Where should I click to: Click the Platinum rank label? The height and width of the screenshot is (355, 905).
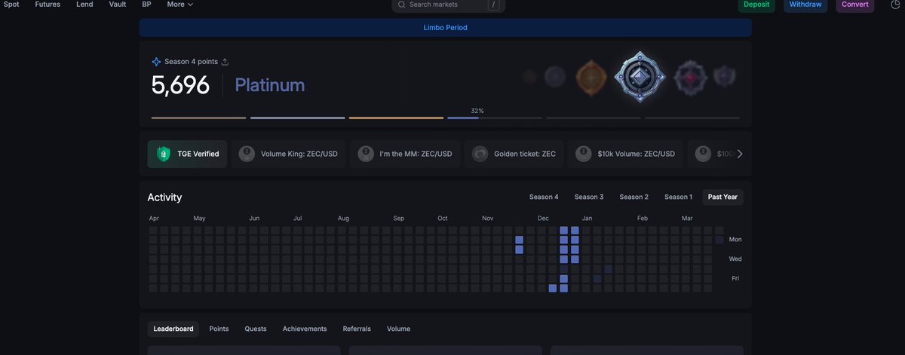(270, 85)
